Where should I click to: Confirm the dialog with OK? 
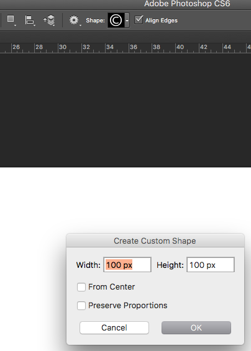pyautogui.click(x=196, y=327)
